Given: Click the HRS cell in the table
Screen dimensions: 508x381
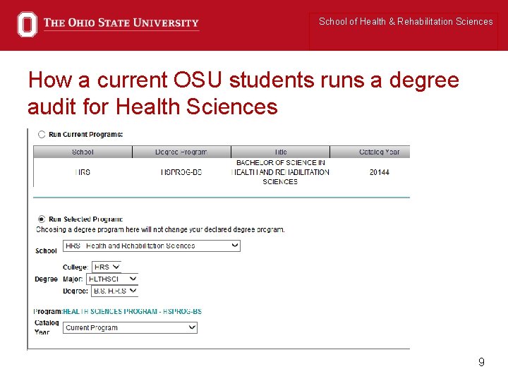Looking at the screenshot, I should click(x=83, y=172).
